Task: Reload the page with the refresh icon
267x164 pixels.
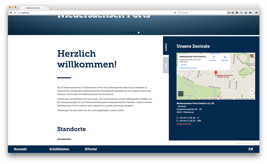Action: click(175, 13)
